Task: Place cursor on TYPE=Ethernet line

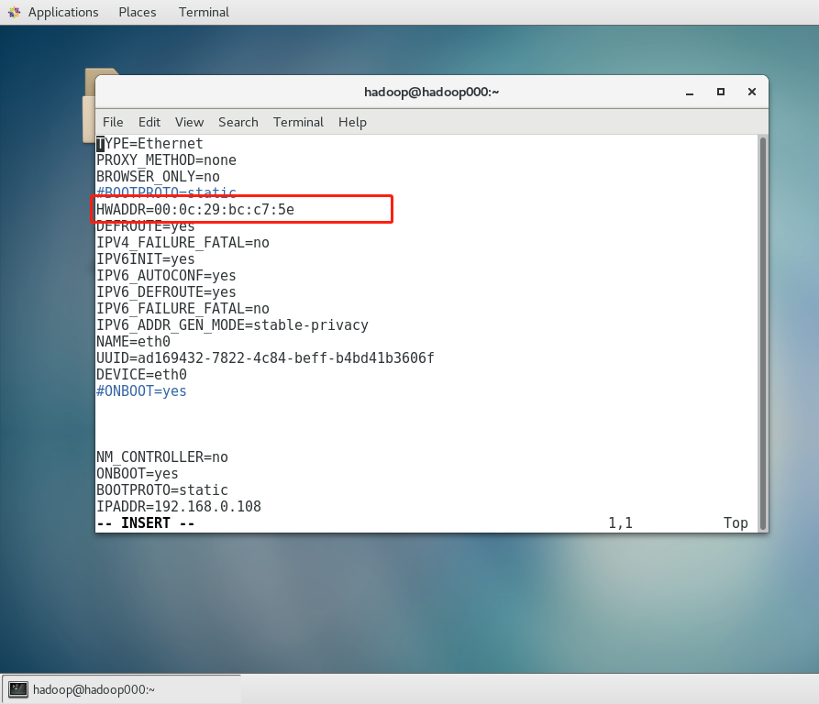Action: point(149,144)
